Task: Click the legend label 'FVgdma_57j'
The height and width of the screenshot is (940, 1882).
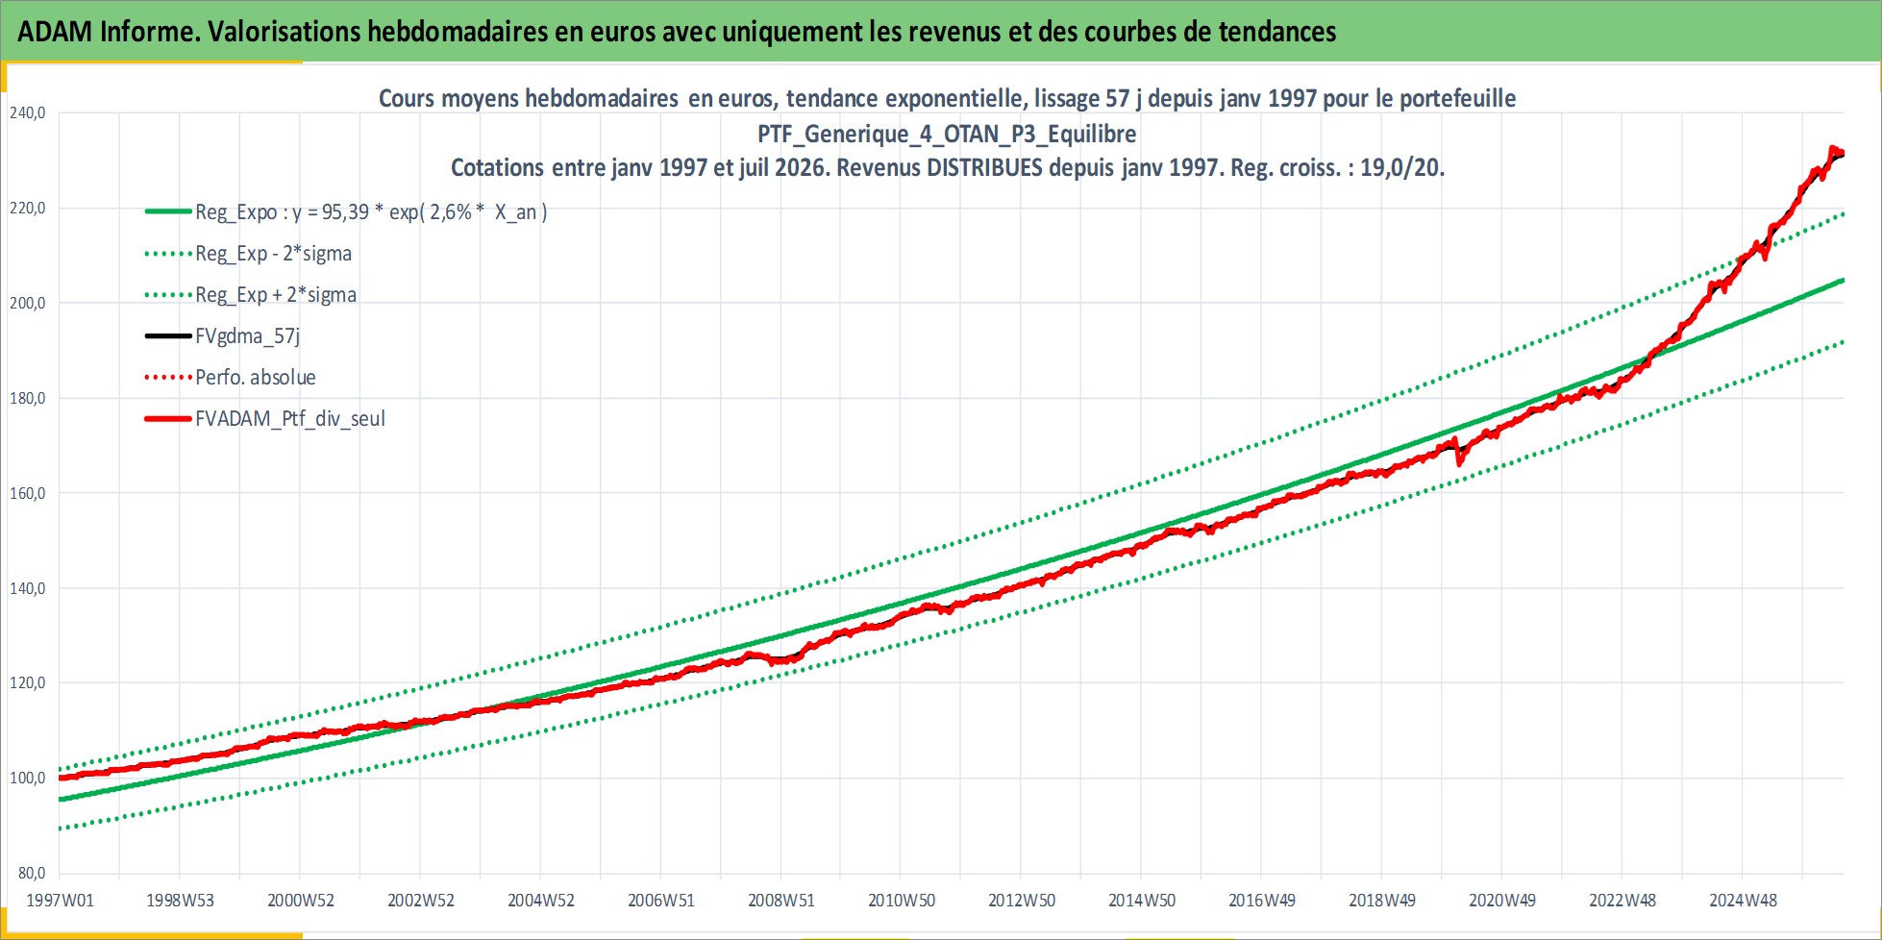Action: coord(248,336)
